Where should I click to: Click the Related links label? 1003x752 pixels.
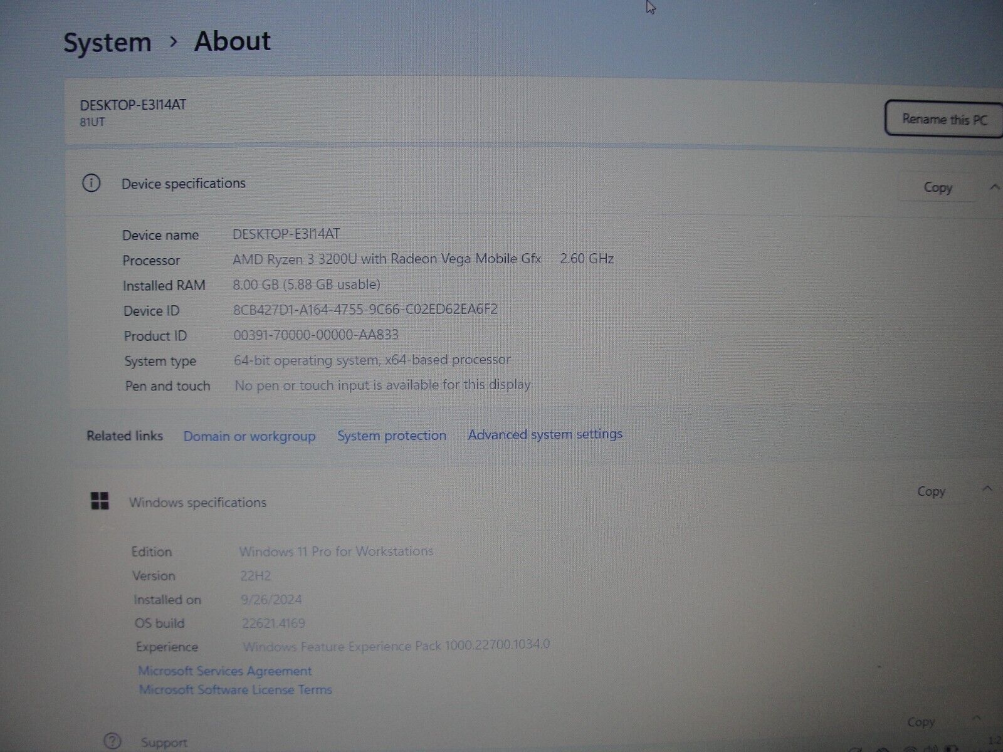click(125, 436)
